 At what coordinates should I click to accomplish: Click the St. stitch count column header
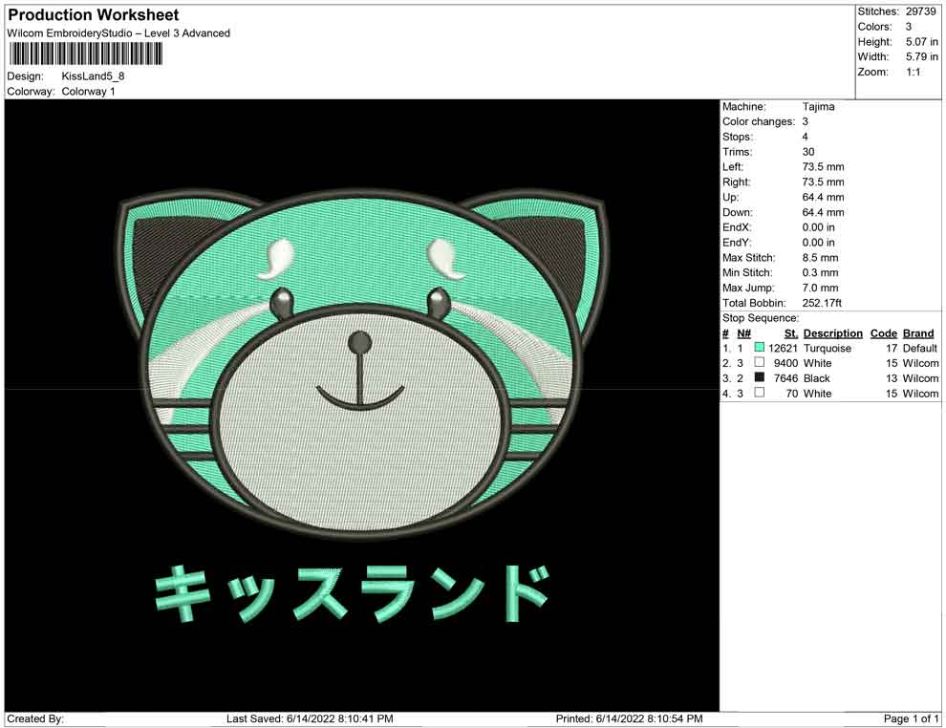tap(790, 333)
